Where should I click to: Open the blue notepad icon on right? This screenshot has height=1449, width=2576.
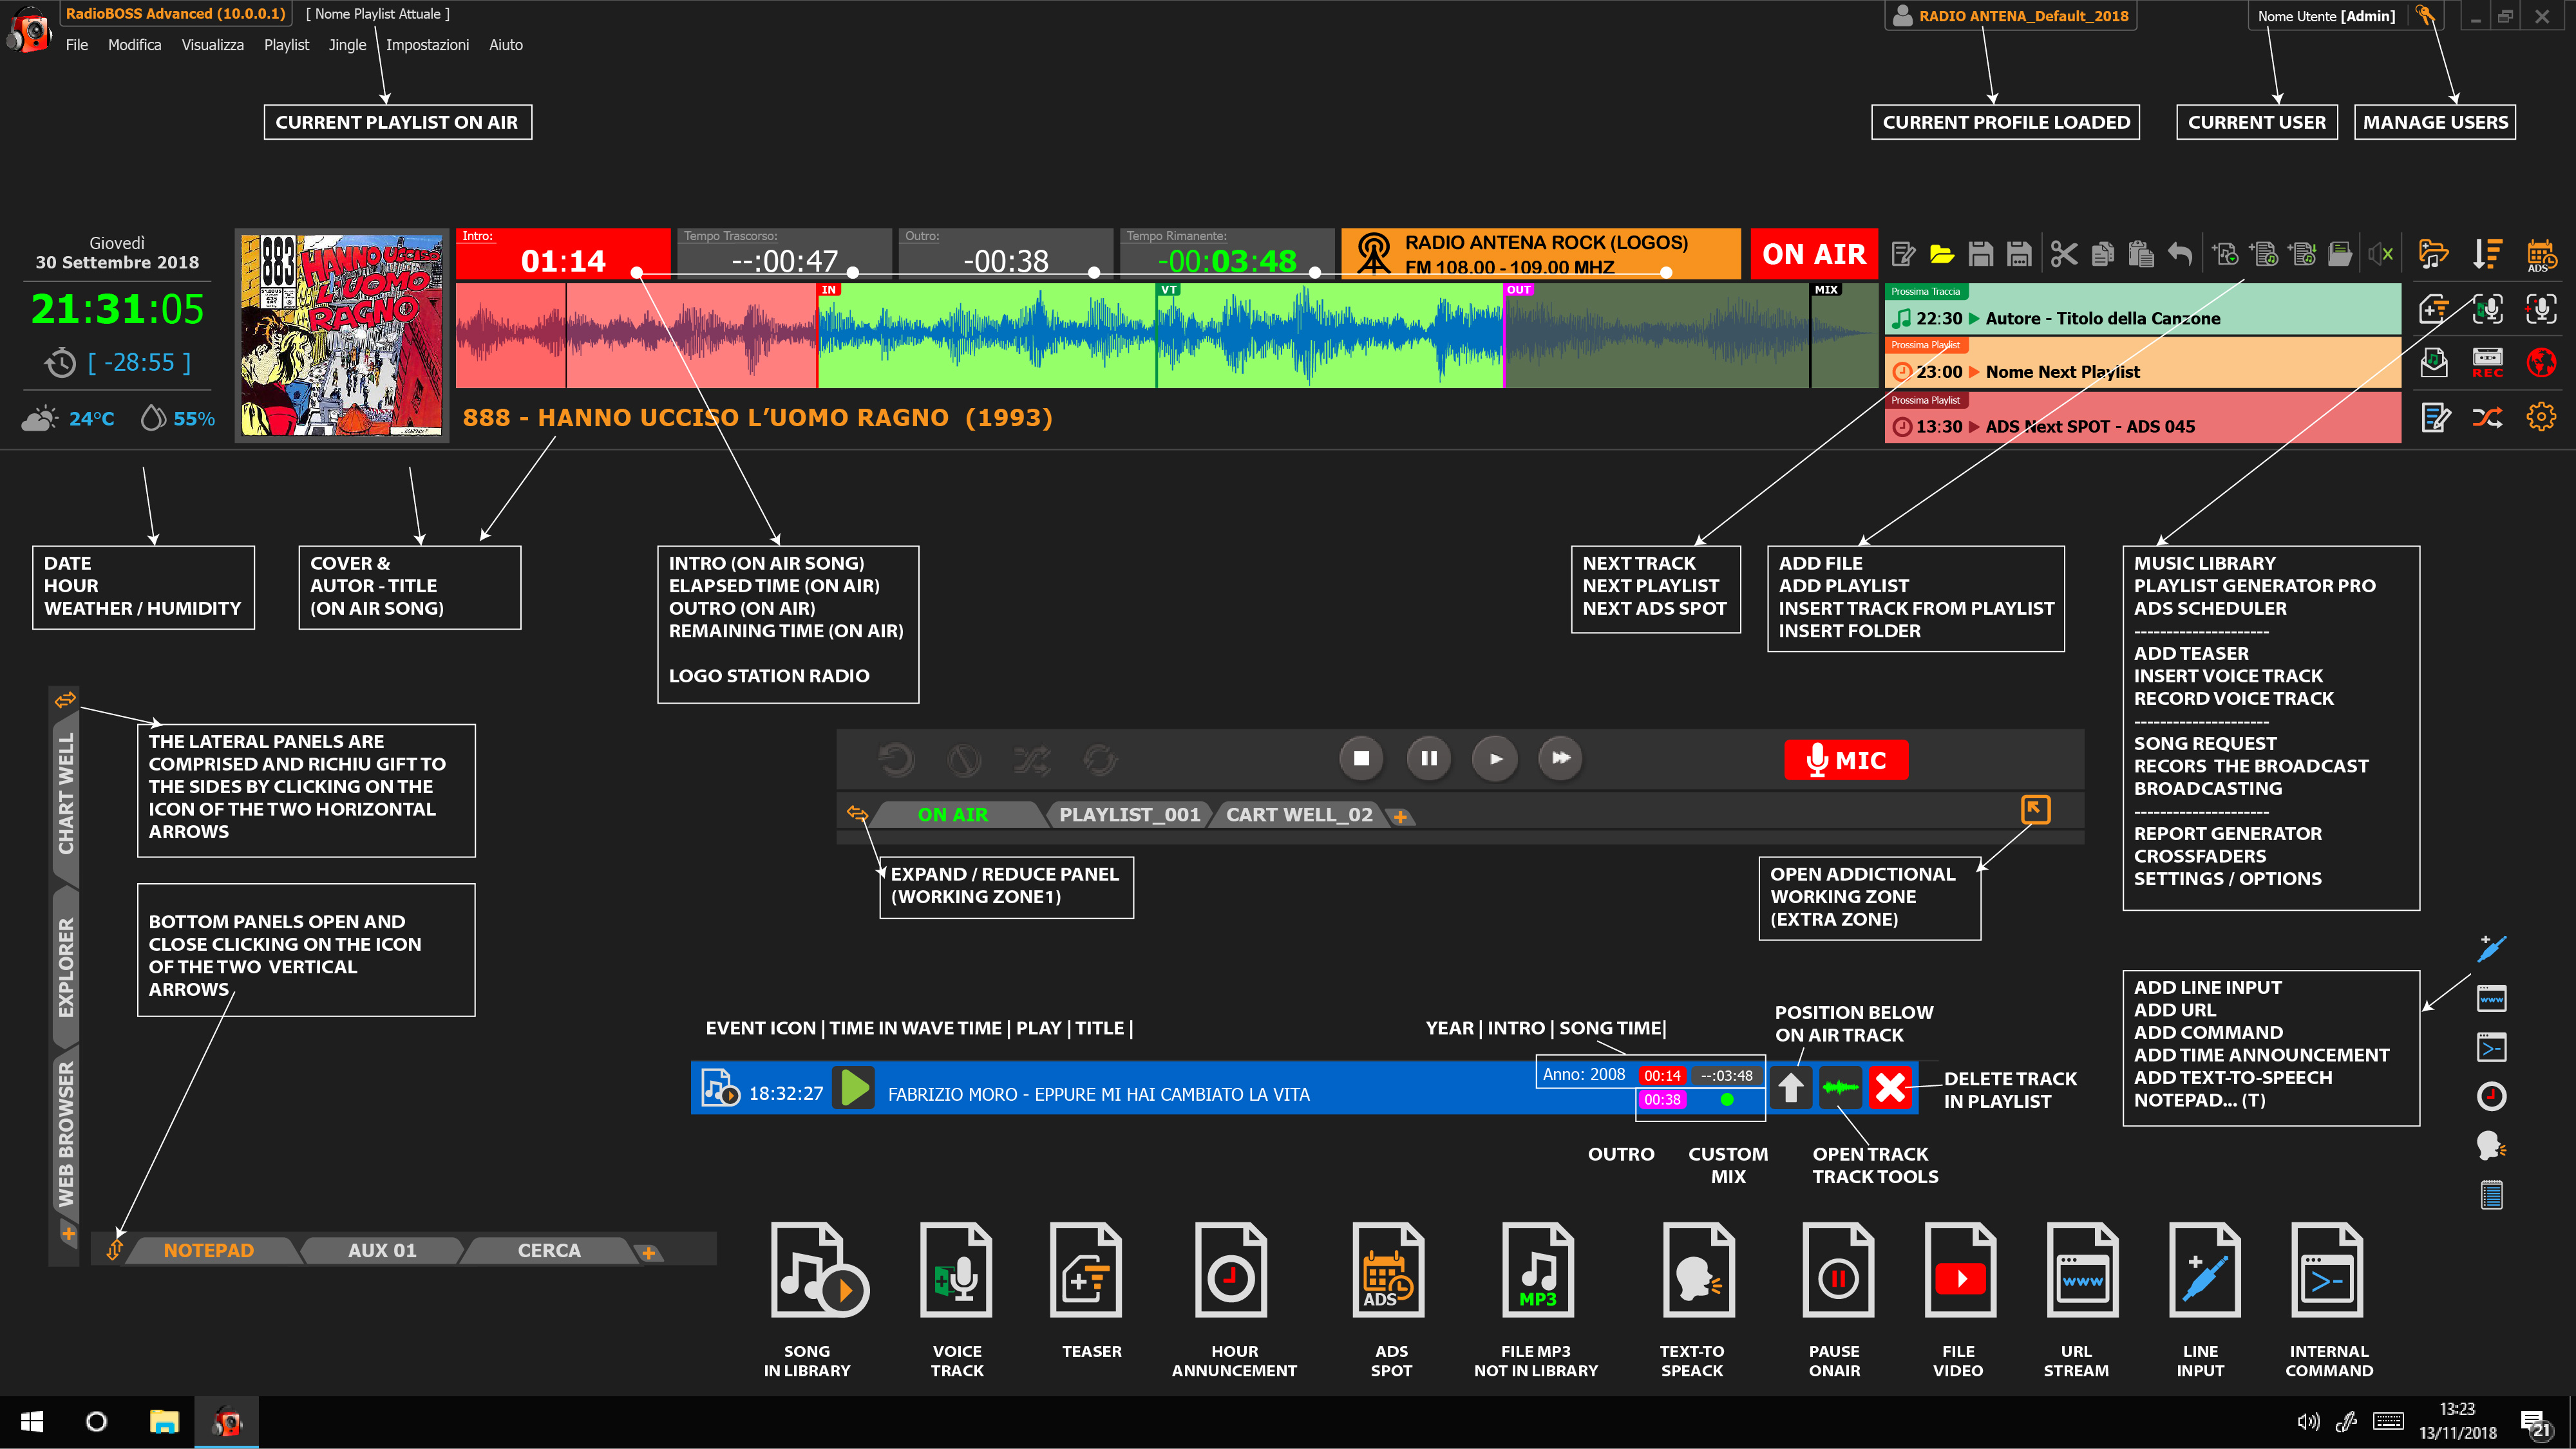(2491, 1194)
